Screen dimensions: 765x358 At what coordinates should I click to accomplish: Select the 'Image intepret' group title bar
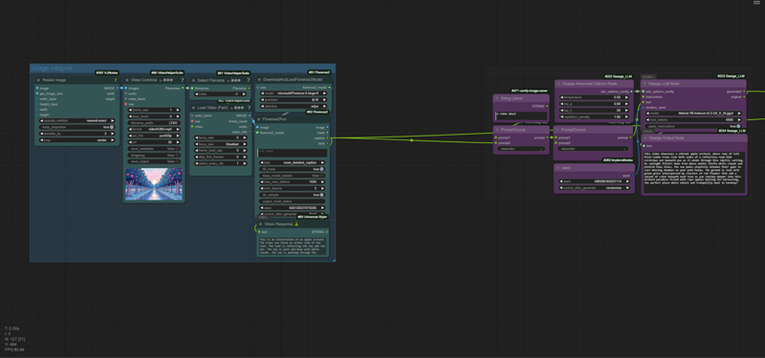(183, 68)
